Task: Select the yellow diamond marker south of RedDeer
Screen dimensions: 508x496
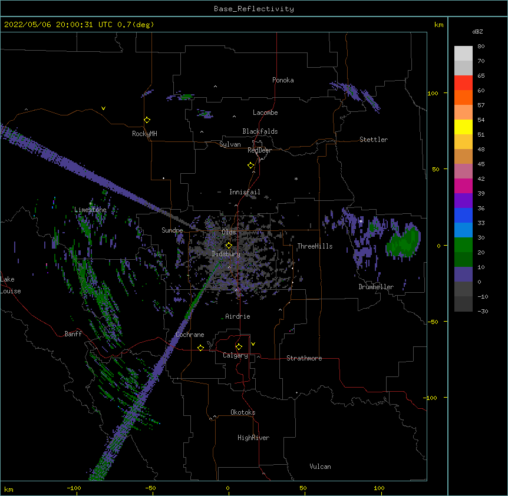Action: pos(251,166)
